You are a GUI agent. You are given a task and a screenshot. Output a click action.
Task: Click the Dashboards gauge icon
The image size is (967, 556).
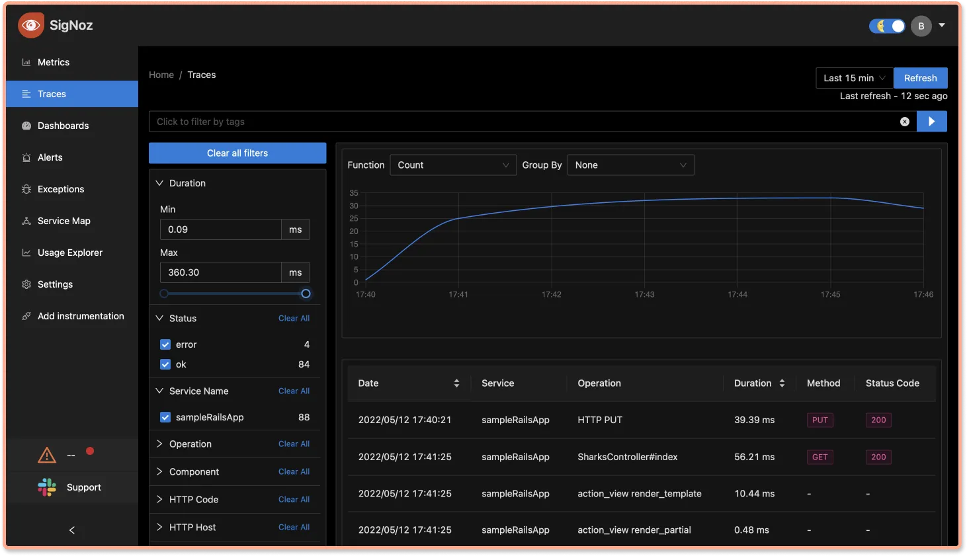(26, 126)
